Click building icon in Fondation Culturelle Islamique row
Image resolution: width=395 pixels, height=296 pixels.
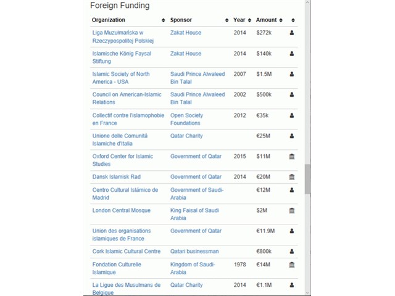[292, 265]
